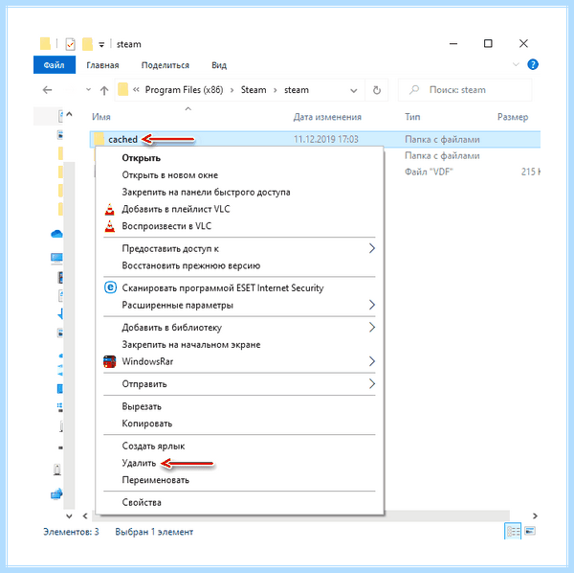Expand the ribbon with the chevron
This screenshot has height=573, width=574.
pyautogui.click(x=516, y=65)
